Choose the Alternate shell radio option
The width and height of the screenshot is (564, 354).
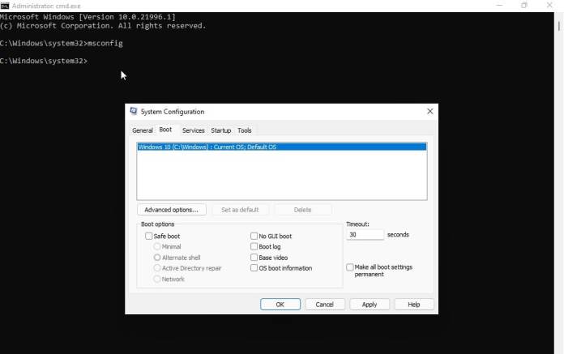pyautogui.click(x=157, y=258)
